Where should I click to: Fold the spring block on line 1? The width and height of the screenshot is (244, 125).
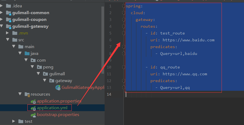(x=124, y=6)
